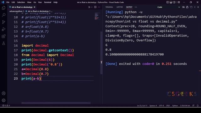Image resolution: width=201 pixels, height=113 pixels.
Task: Click the editor horizontal scrollbar
Action: click(56, 103)
